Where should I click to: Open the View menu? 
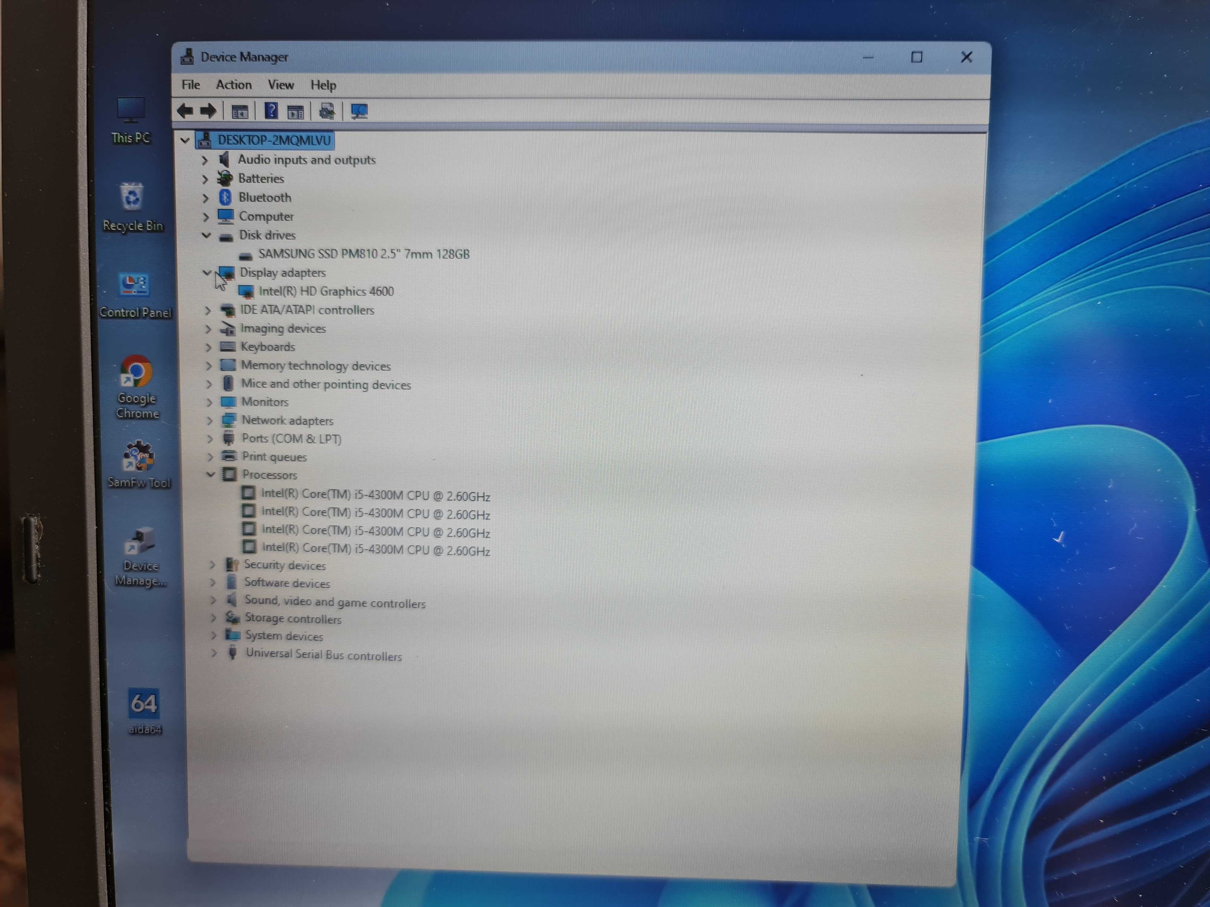click(281, 85)
